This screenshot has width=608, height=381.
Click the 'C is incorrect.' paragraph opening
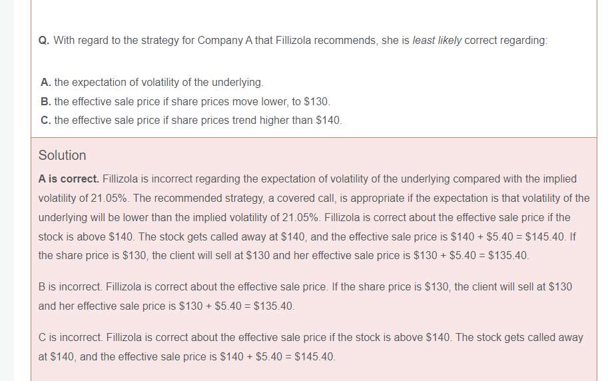(x=70, y=338)
